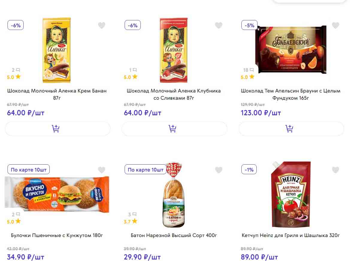The width and height of the screenshot is (354, 261).
Task: Heart the Heinz ketchup product
Action: pos(335,170)
